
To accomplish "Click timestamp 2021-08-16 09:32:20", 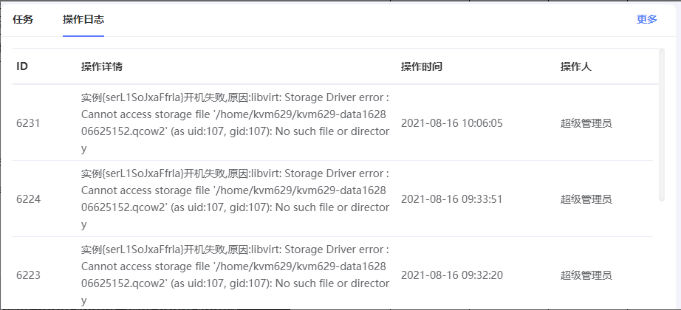I will [x=452, y=275].
